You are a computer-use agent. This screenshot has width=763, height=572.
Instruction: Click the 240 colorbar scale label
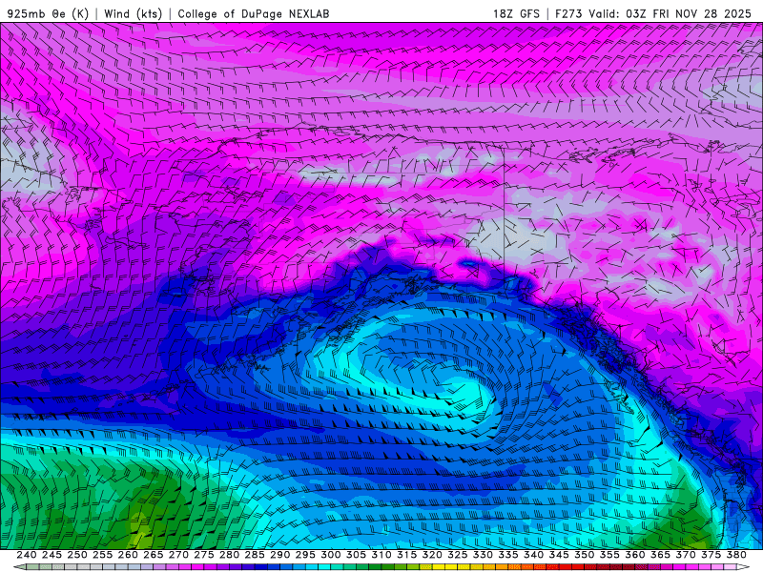pos(27,555)
